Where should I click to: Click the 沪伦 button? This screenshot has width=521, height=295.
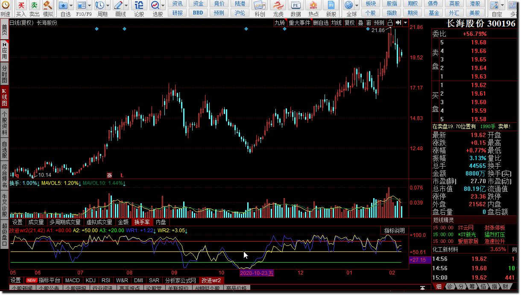click(x=240, y=13)
